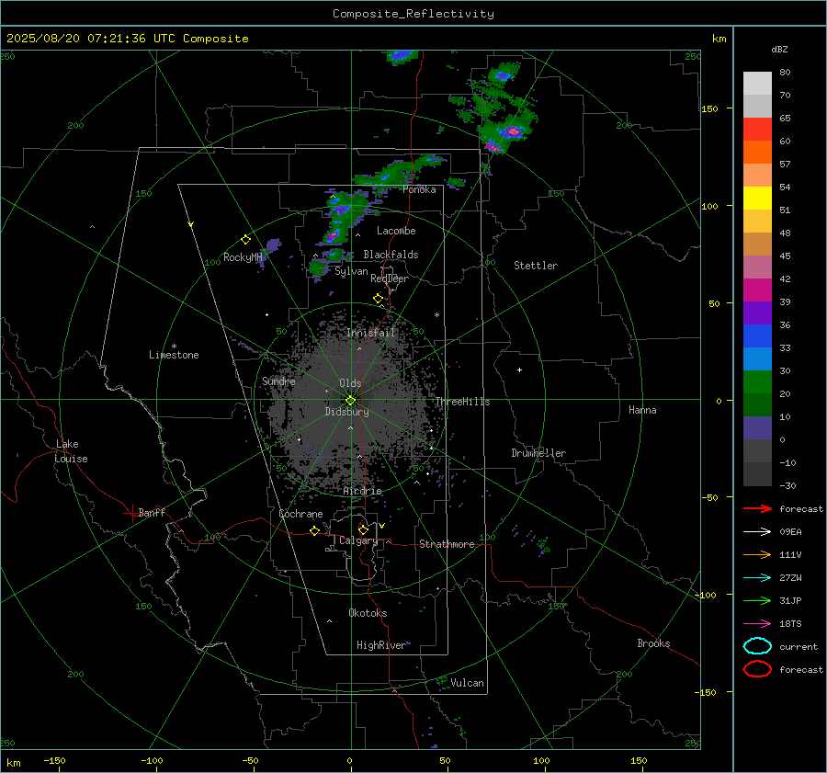The image size is (827, 773).
Task: Select the yellow diamond marker below RedDeer
Action: (378, 299)
